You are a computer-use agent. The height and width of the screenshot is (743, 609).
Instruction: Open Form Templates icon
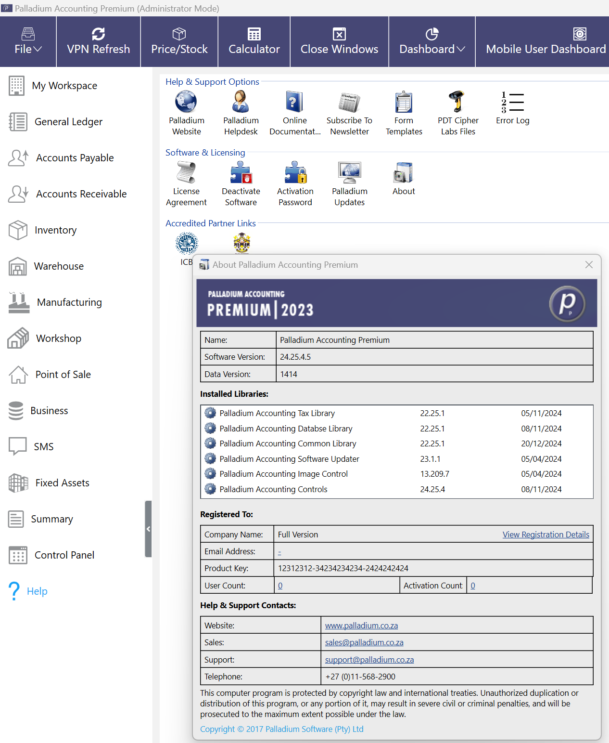(x=404, y=113)
